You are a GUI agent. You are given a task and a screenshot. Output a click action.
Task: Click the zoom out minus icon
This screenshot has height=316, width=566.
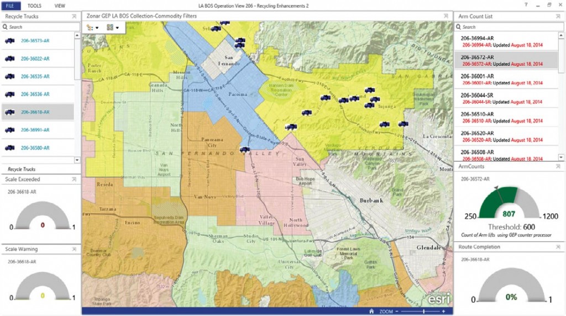(x=397, y=312)
